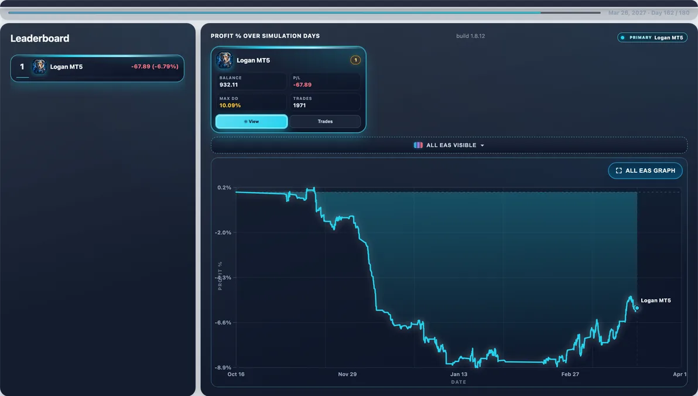Image resolution: width=698 pixels, height=396 pixels.
Task: Click the Leaderboard heading
Action: coord(40,38)
